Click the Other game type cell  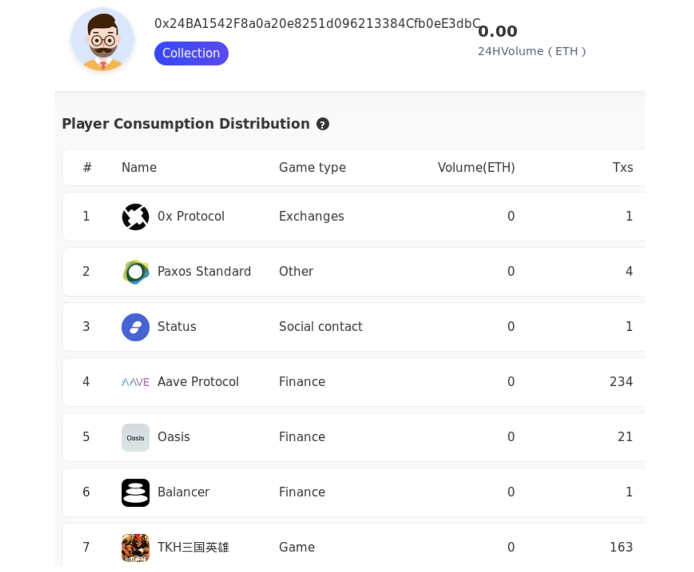[x=296, y=271]
